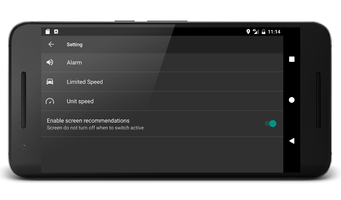Click the speedometer icon for Unit speed

coord(50,101)
